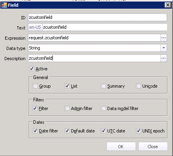The image size is (173, 156).
Task: Click the Field dialog title bar icon
Action: point(4,5)
